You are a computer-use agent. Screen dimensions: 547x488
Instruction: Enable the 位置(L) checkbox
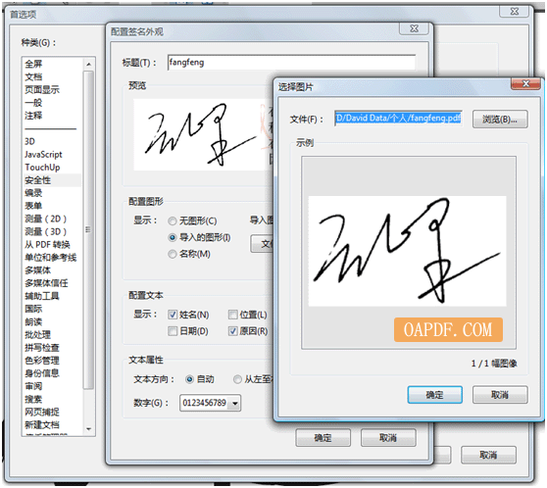[x=232, y=315]
